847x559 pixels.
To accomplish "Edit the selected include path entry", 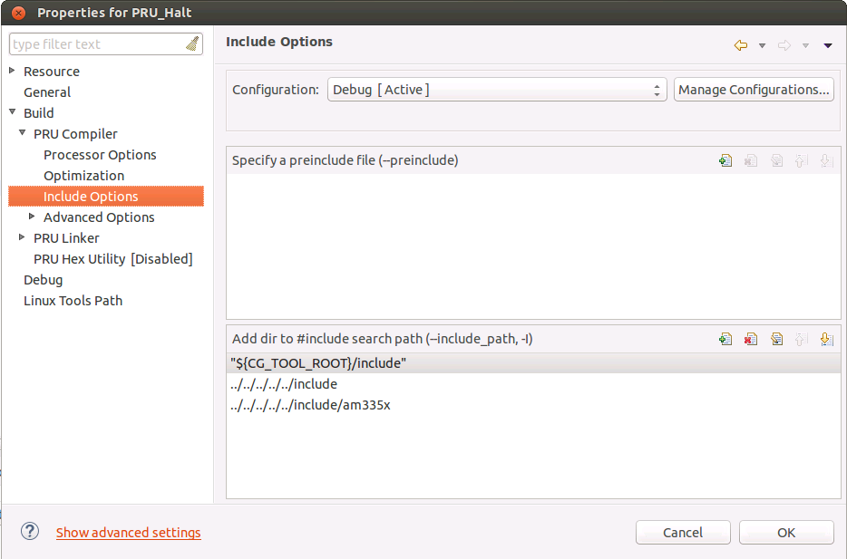I will point(776,338).
